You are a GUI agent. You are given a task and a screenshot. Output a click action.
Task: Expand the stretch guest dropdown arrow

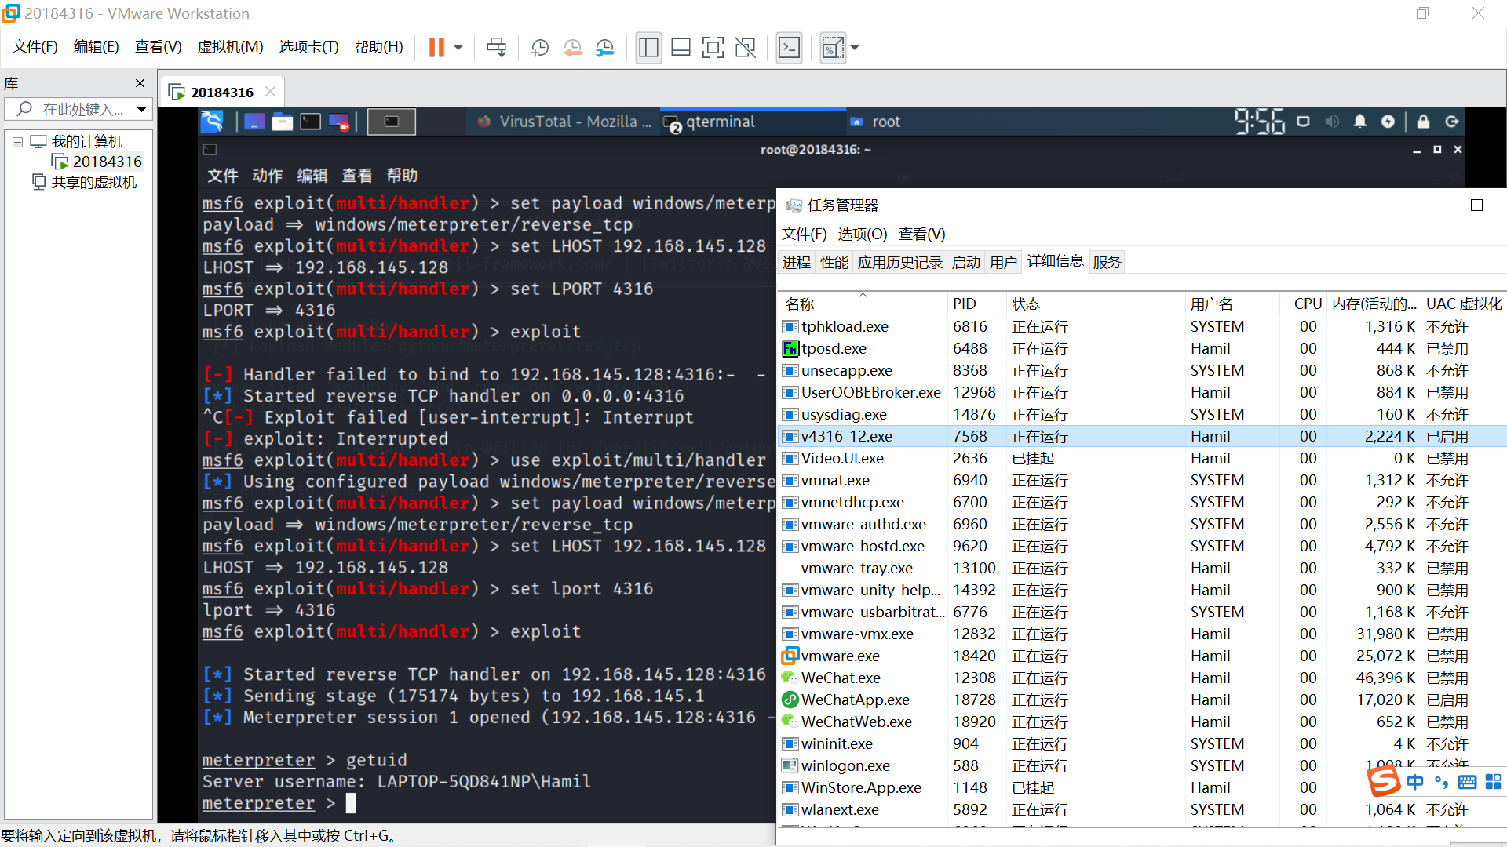point(855,48)
